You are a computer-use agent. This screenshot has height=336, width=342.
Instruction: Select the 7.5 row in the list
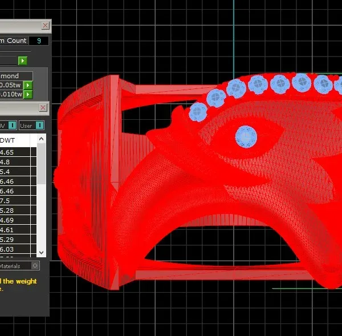tap(15, 201)
